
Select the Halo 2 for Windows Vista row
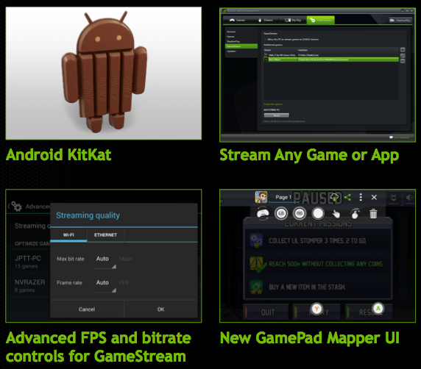330,55
